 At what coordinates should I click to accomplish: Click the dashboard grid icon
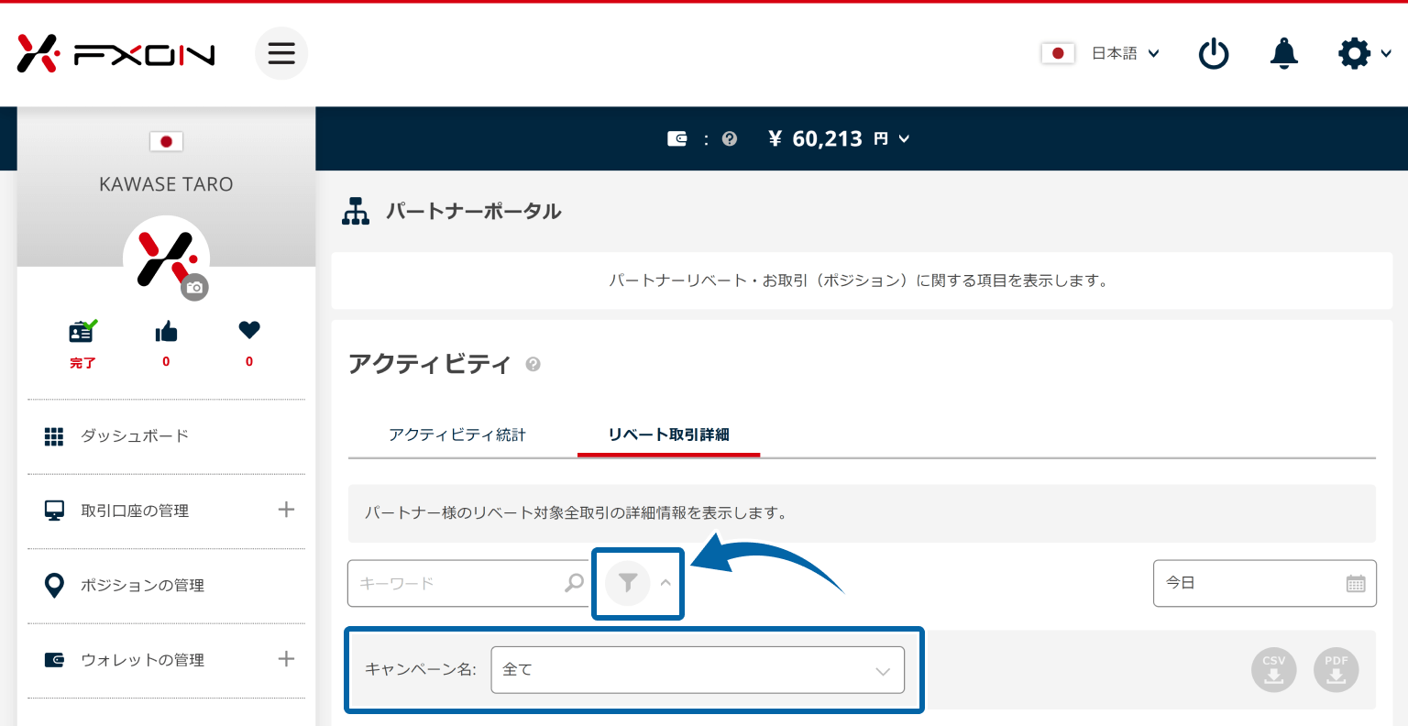tap(54, 436)
